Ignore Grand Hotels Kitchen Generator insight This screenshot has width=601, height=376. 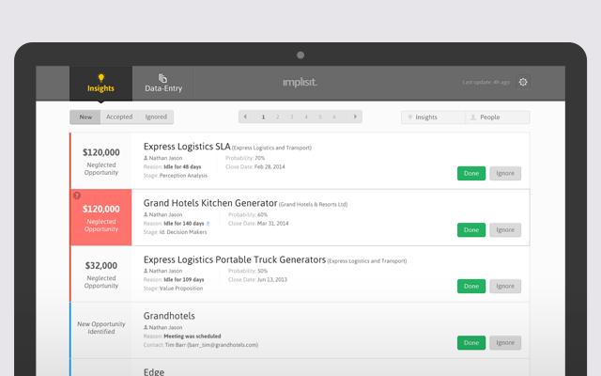pyautogui.click(x=505, y=229)
